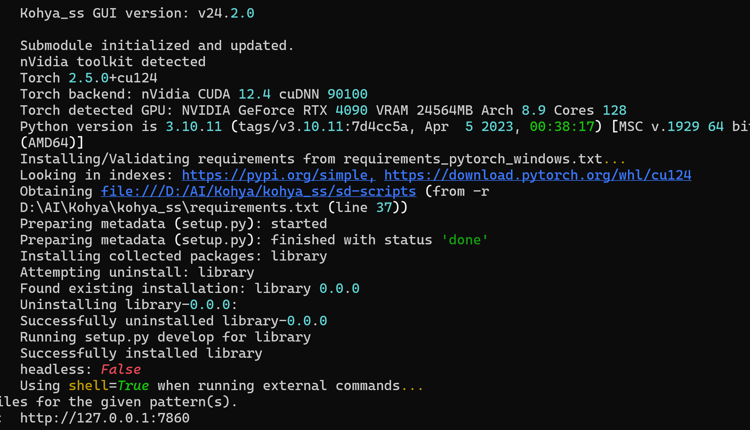Click the Preparing metadata started line
This screenshot has width=750, height=430.
pos(173,223)
